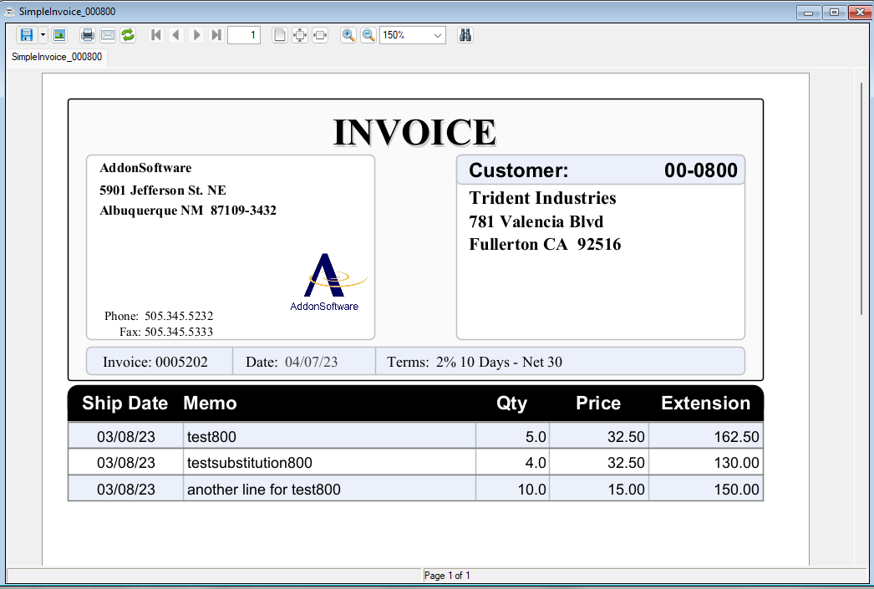
Task: Select the SimpleInvoice_000800 tab
Action: (56, 57)
